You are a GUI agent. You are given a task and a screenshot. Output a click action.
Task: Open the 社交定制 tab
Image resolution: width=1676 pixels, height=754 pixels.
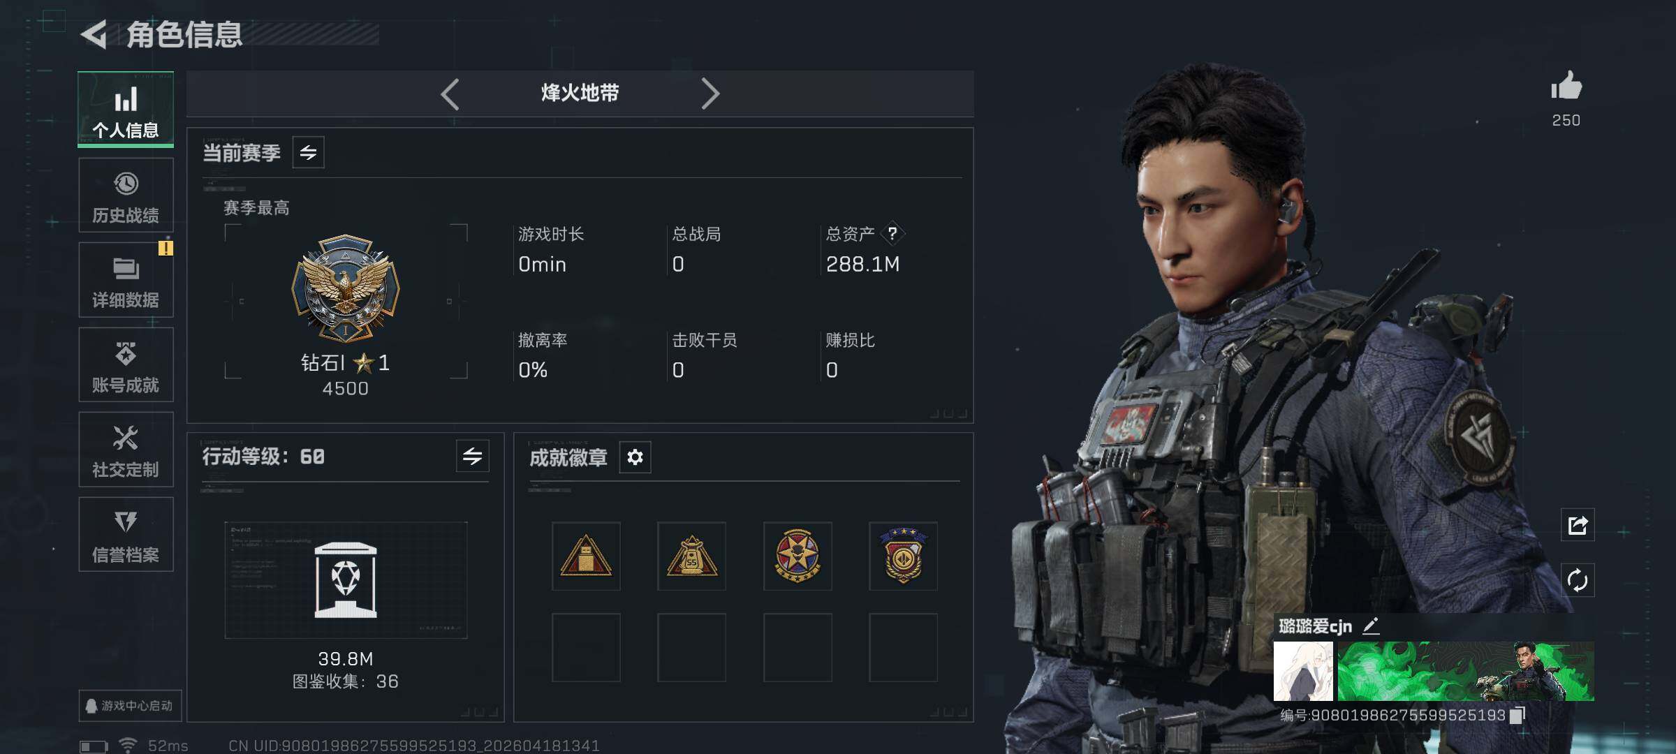click(126, 450)
